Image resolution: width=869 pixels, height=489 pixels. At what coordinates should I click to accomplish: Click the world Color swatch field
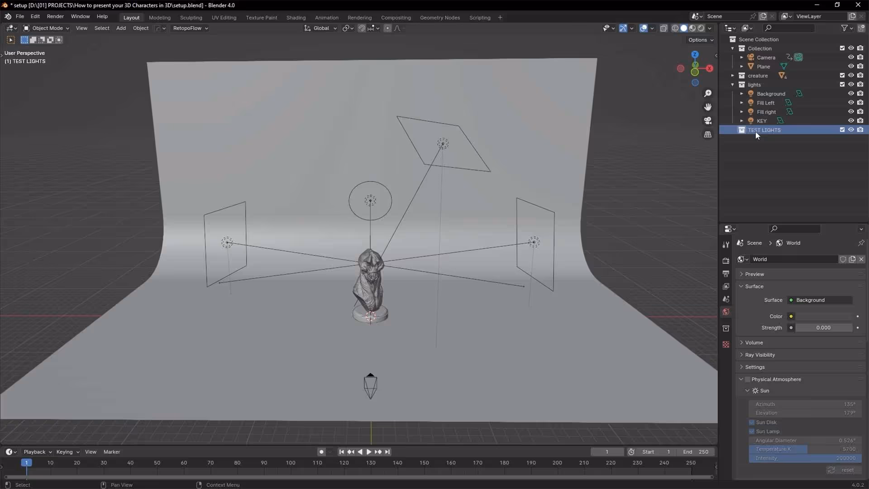(x=824, y=316)
